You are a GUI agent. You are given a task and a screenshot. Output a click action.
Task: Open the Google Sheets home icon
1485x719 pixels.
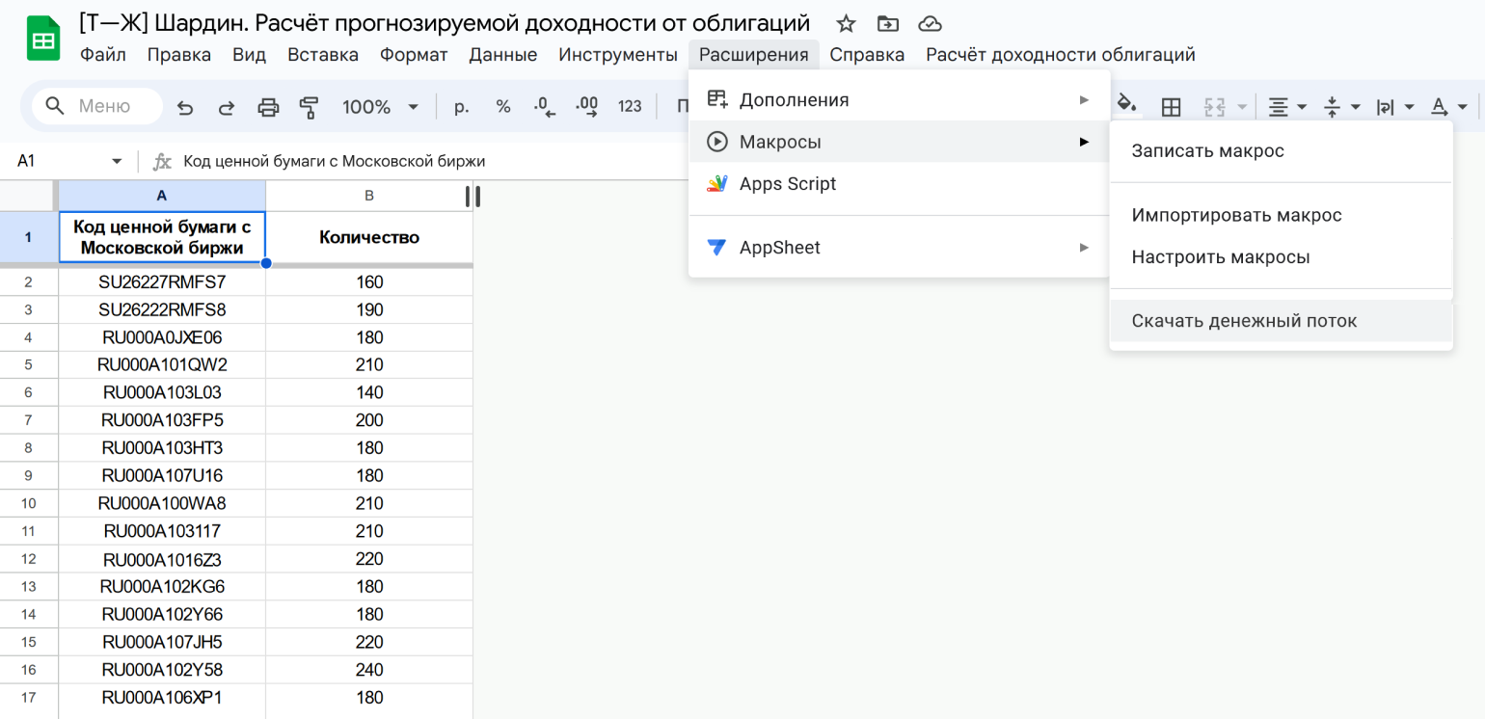click(x=43, y=40)
